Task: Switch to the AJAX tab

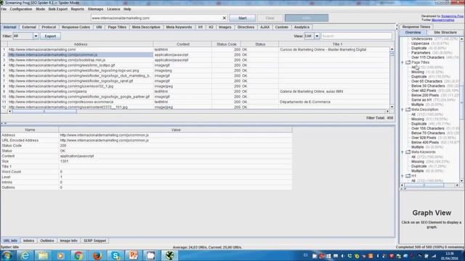Action: (x=264, y=27)
